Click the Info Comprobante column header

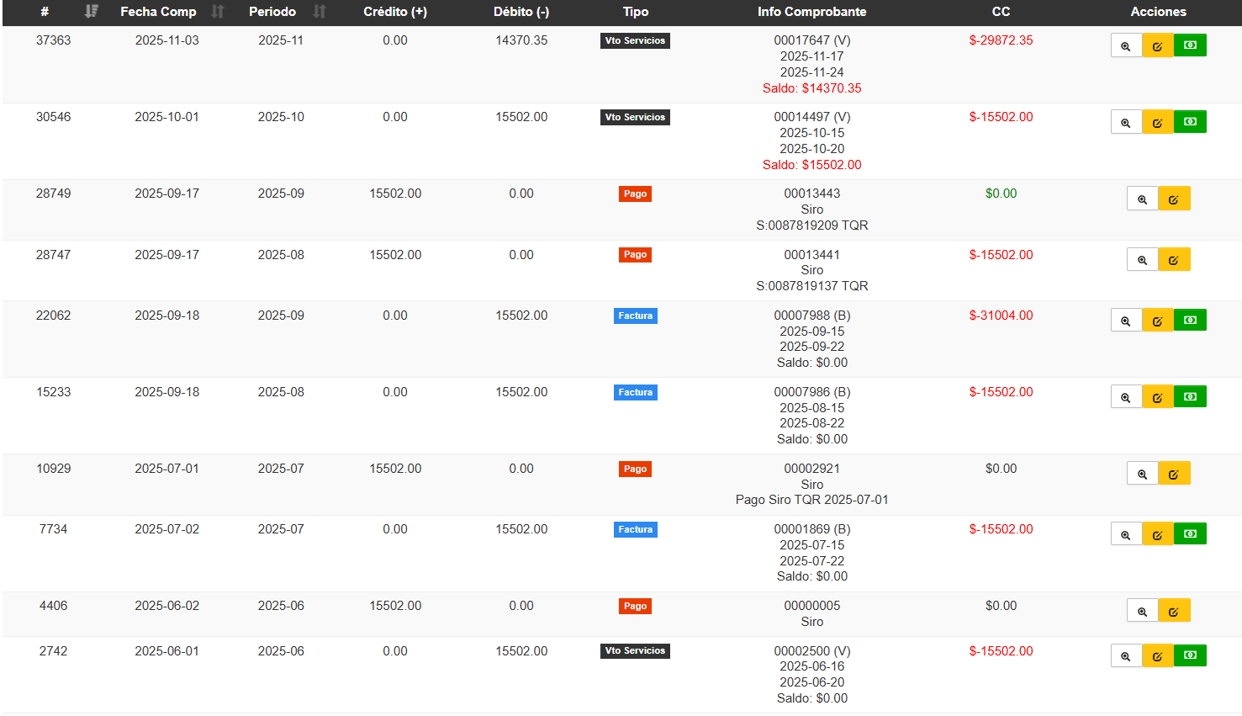pyautogui.click(x=811, y=12)
